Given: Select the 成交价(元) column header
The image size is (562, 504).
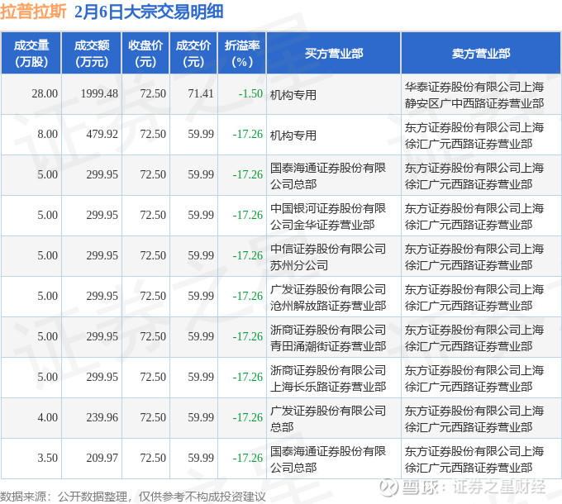Looking at the screenshot, I should pyautogui.click(x=193, y=53).
